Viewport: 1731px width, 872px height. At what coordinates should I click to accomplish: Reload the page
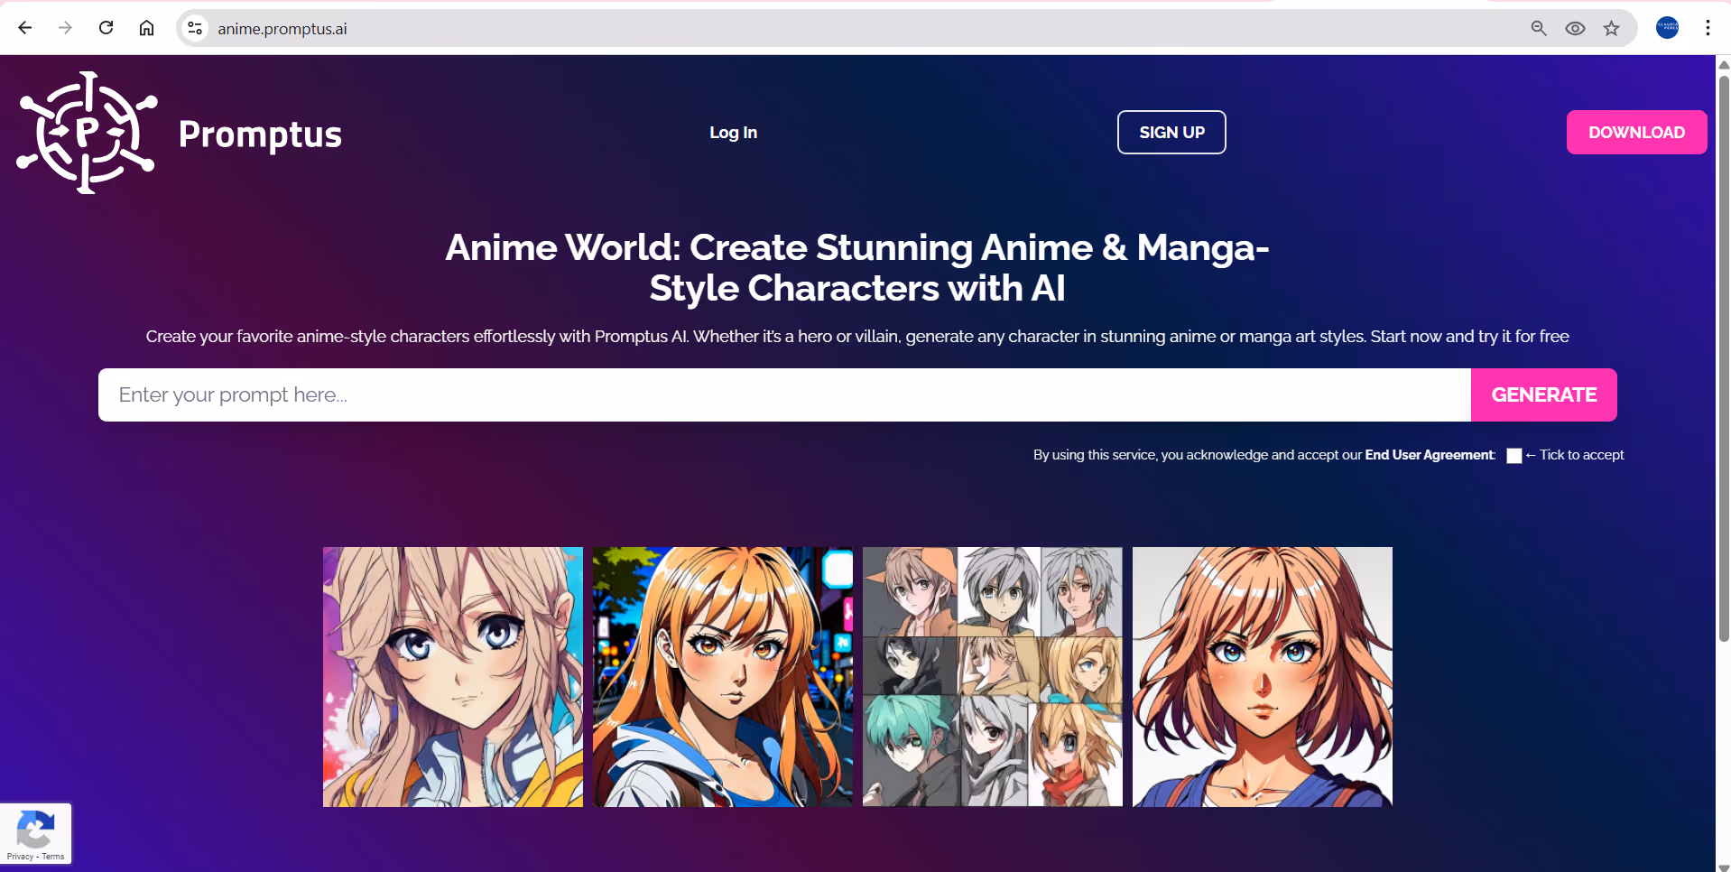[x=106, y=28]
